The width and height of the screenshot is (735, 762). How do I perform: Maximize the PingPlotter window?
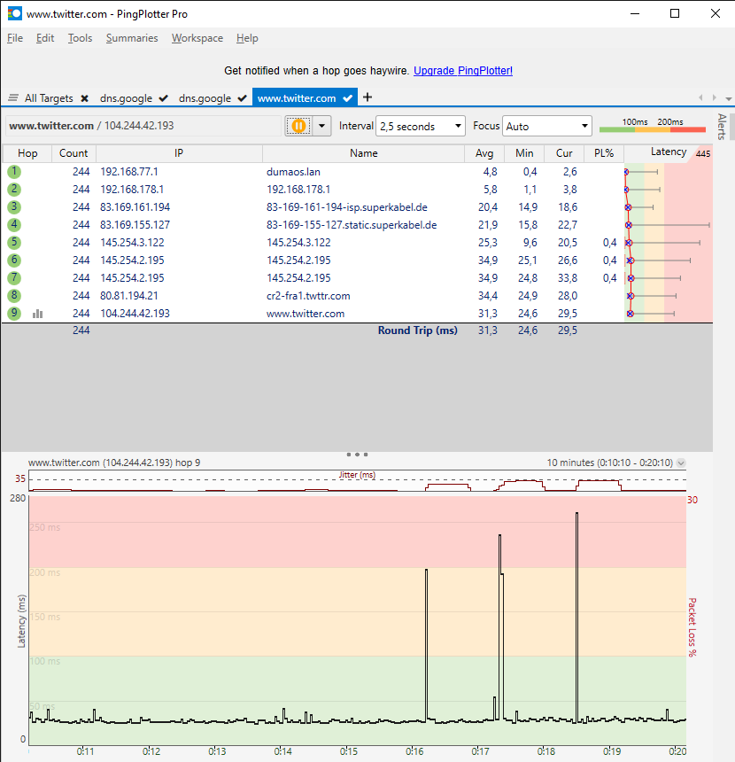point(675,13)
